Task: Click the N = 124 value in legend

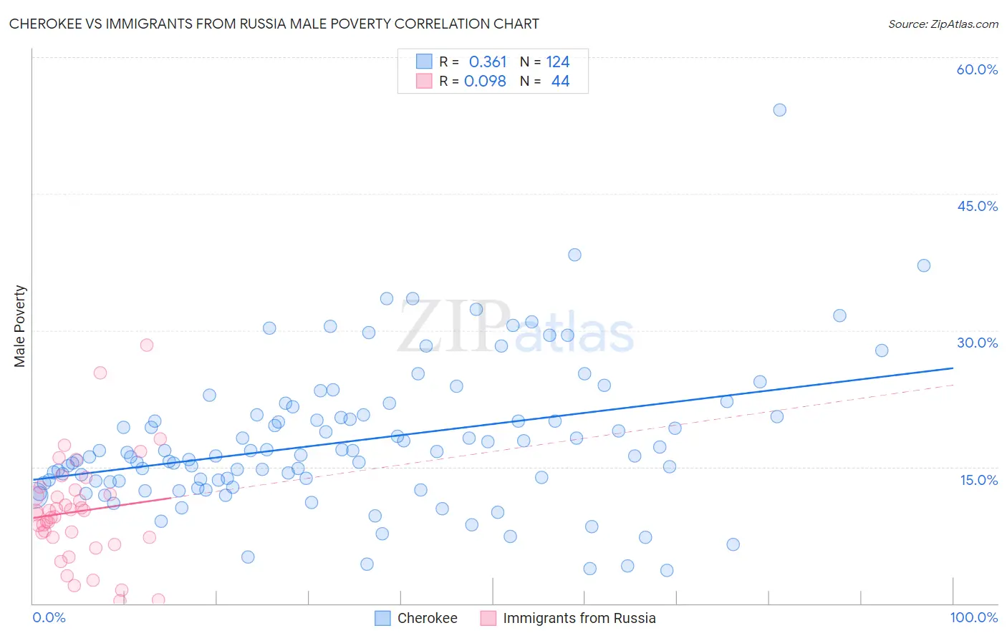Action: (x=545, y=62)
